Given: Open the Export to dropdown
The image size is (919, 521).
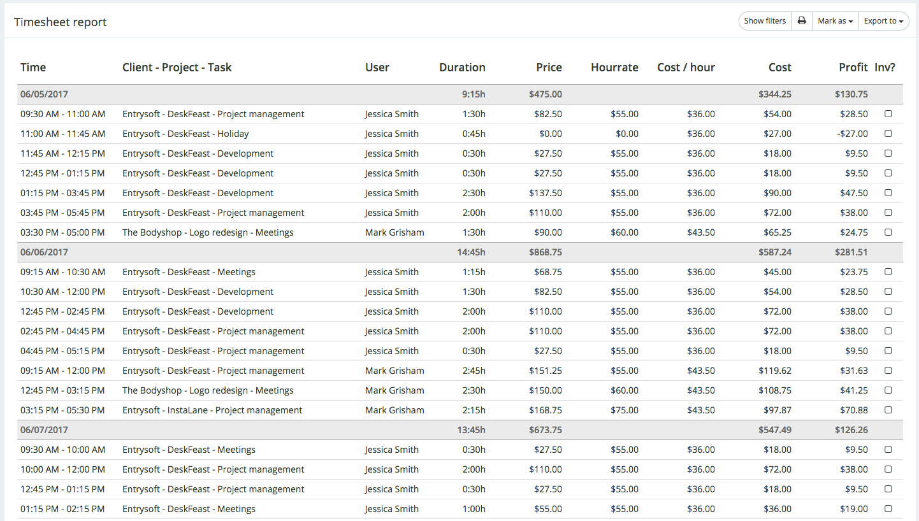Looking at the screenshot, I should (x=884, y=21).
